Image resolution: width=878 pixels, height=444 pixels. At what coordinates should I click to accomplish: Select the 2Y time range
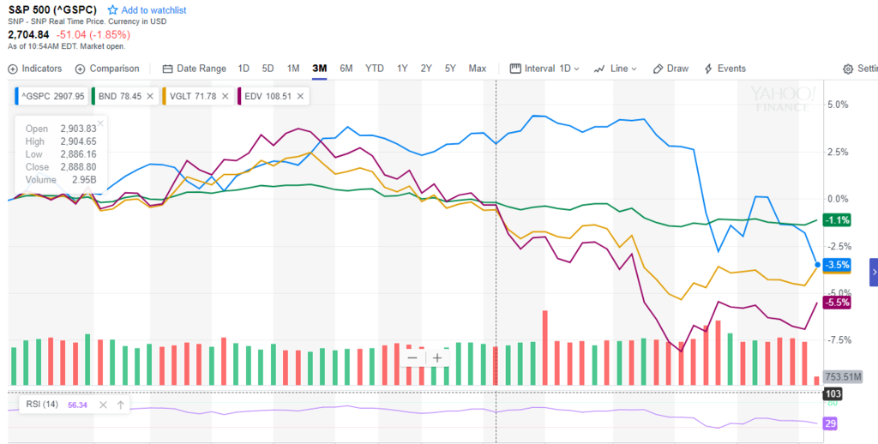coord(426,69)
